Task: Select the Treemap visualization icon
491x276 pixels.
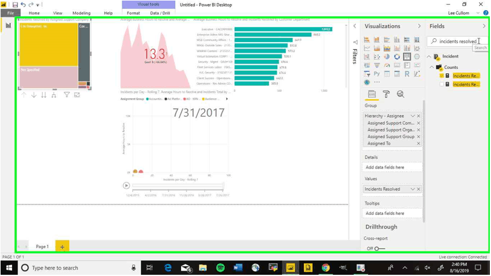Action: click(407, 56)
